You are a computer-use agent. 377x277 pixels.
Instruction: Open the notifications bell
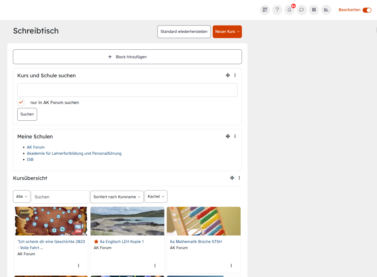[x=289, y=10]
